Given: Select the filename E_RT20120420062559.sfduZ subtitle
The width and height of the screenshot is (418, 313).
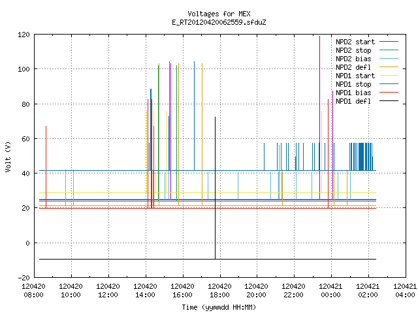Looking at the screenshot, I should point(219,22).
